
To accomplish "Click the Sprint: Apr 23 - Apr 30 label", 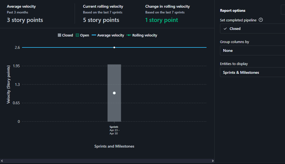I will pyautogui.click(x=114, y=130).
